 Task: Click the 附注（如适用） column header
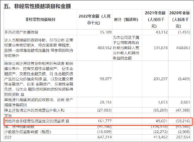[126, 19]
